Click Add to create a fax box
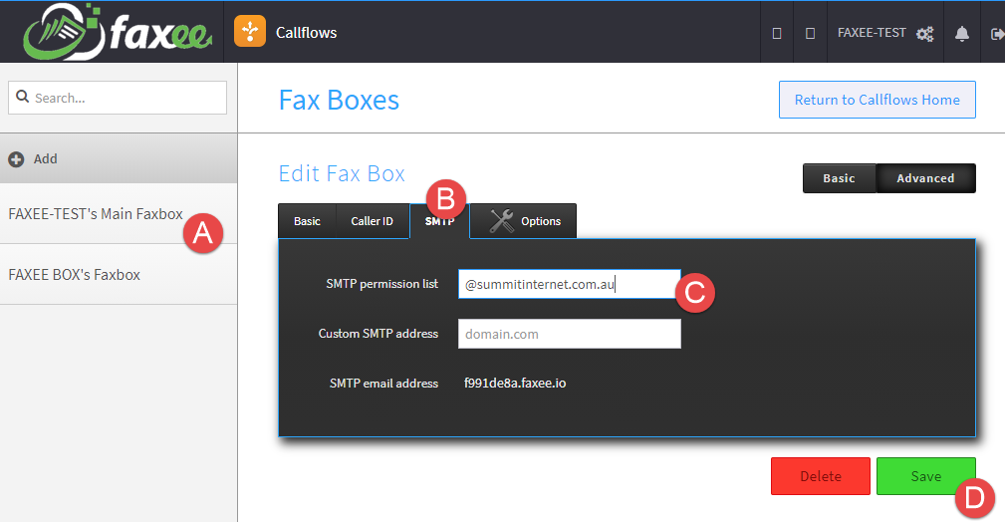This screenshot has width=1005, height=522. (119, 159)
